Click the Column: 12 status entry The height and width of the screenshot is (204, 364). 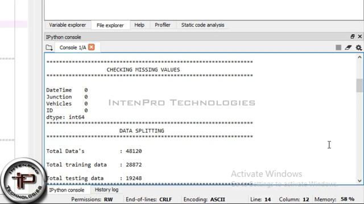coord(294,199)
